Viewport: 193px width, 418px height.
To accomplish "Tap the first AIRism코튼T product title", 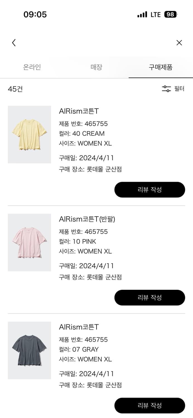I will coord(79,111).
